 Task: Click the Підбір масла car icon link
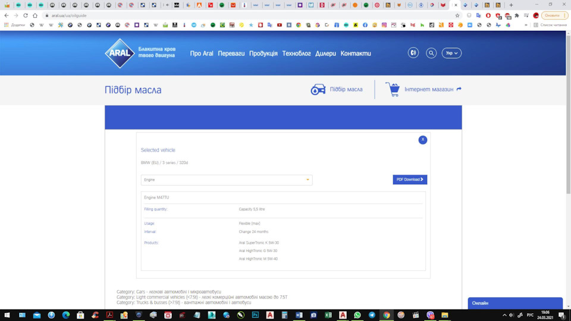[x=337, y=89]
